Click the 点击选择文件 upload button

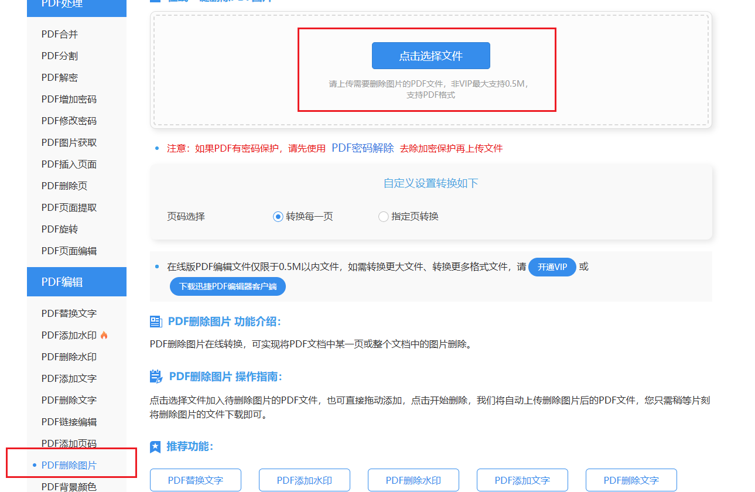pyautogui.click(x=431, y=55)
